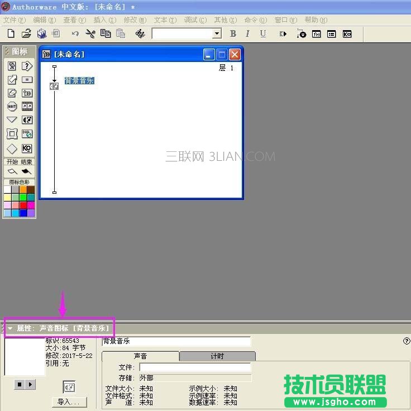
Task: Select the Calculation icon with equals sign
Action: (x=27, y=79)
